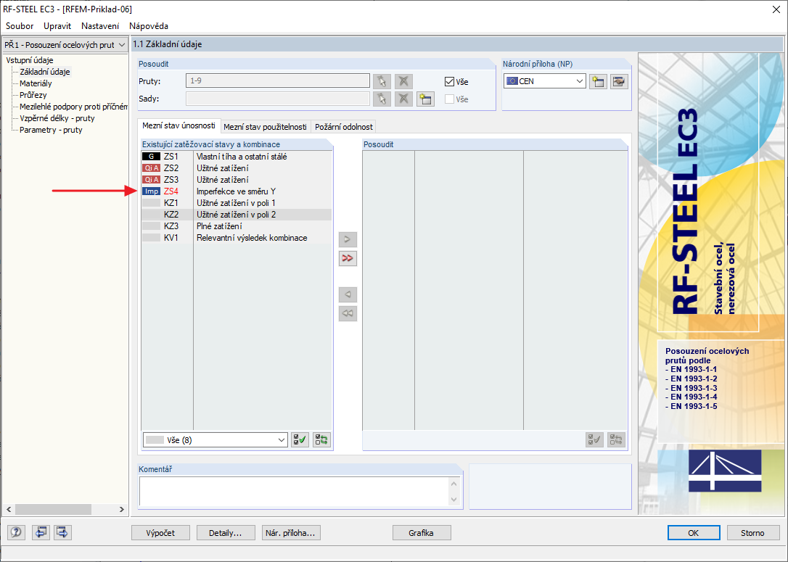This screenshot has width=788, height=562.
Task: Click the Nár. příloha... button
Action: point(291,533)
